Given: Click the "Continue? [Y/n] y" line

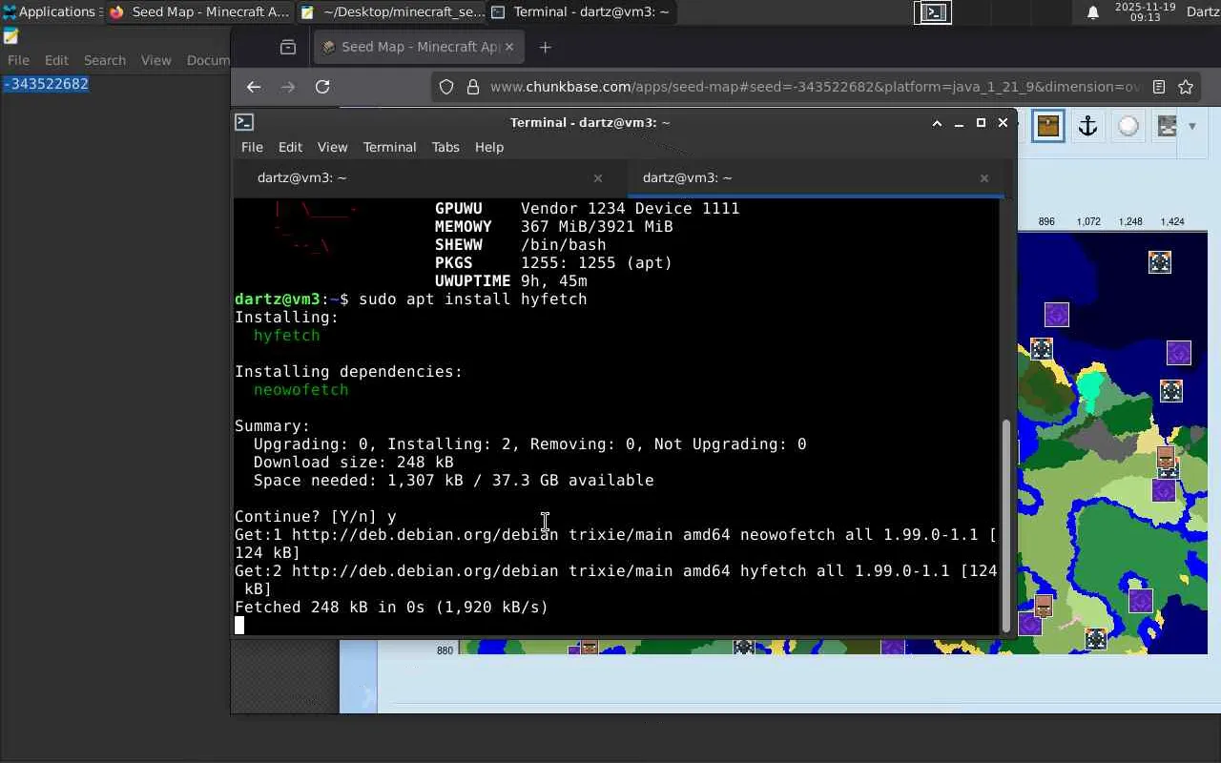Looking at the screenshot, I should tap(316, 517).
